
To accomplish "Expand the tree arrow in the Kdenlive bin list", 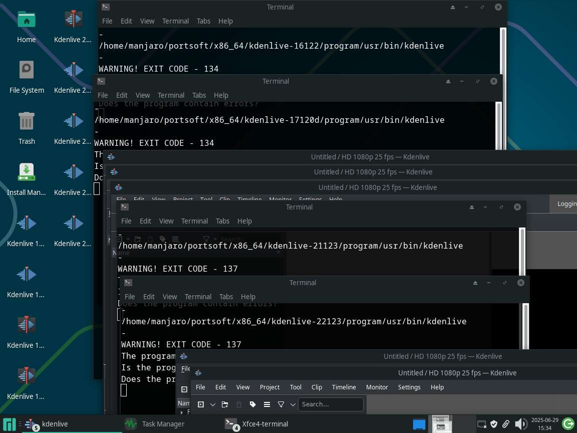I will pyautogui.click(x=182, y=412).
